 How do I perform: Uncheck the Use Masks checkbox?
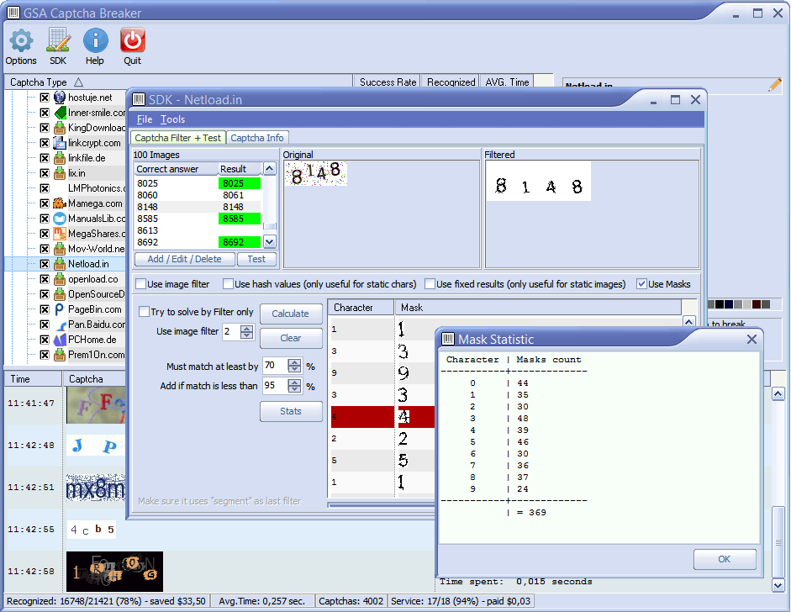[x=641, y=284]
